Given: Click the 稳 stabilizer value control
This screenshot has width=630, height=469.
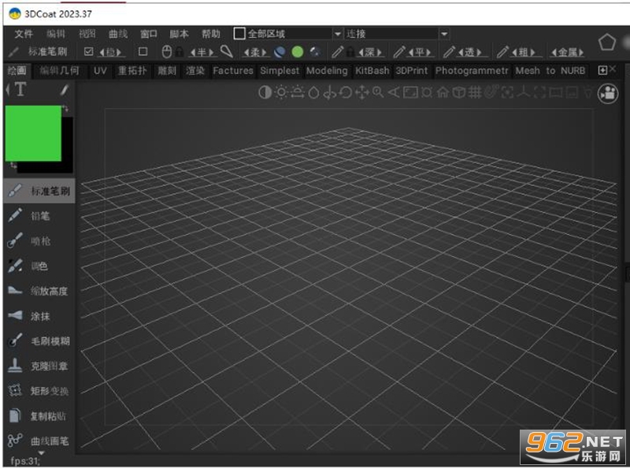Looking at the screenshot, I should pos(110,52).
